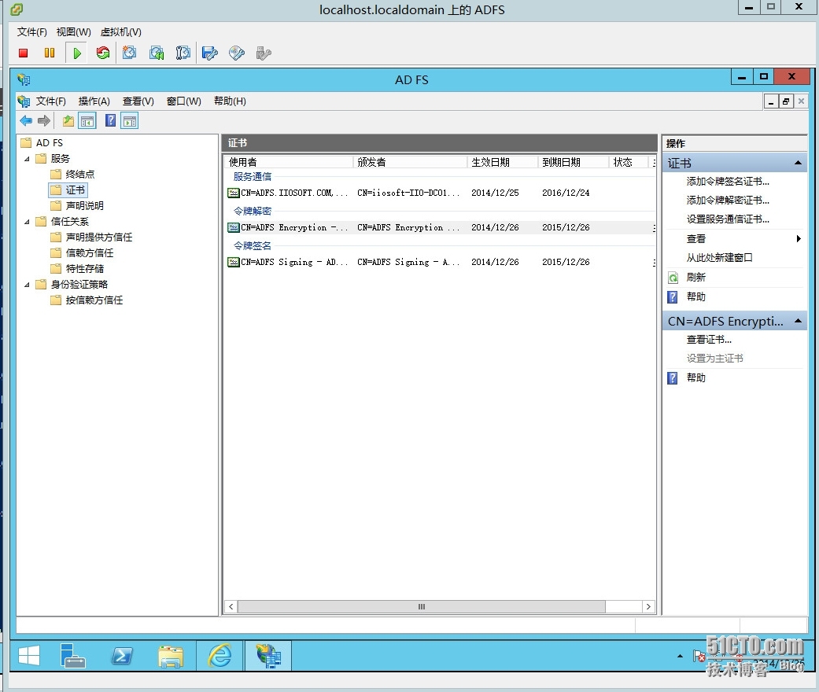
Task: Sort by the 使用者 column header
Action: point(289,162)
